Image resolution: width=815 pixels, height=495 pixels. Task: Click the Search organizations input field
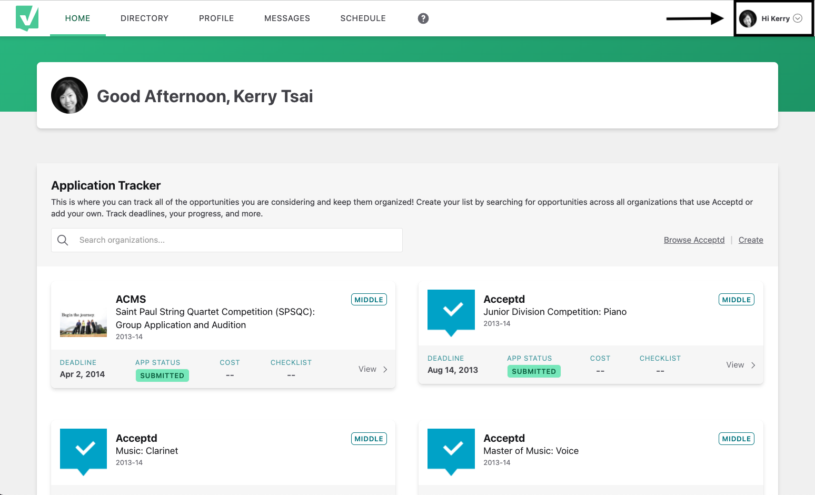pos(227,240)
